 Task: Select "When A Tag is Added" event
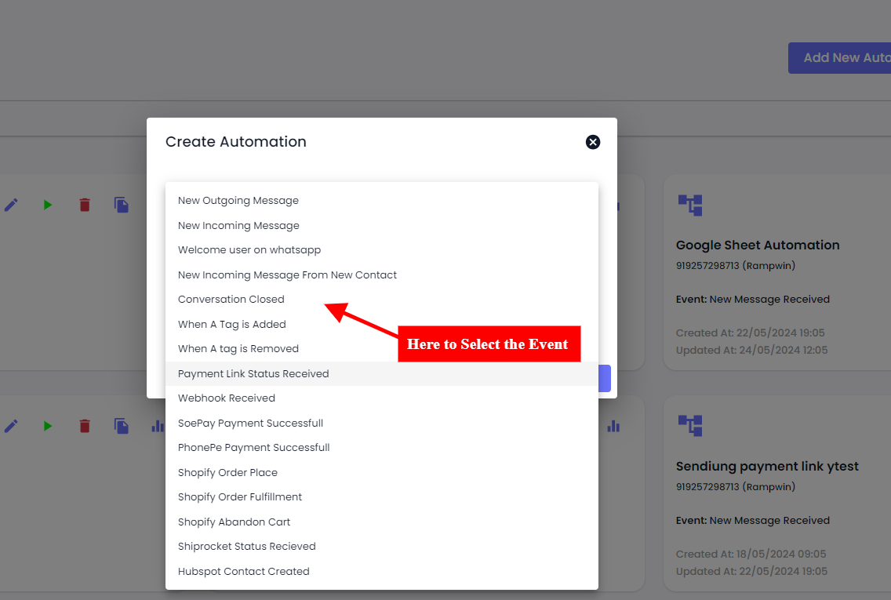[x=232, y=325]
